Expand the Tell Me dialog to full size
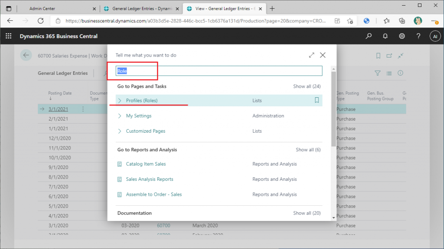Screen dimensions: 444x249 click(311, 55)
